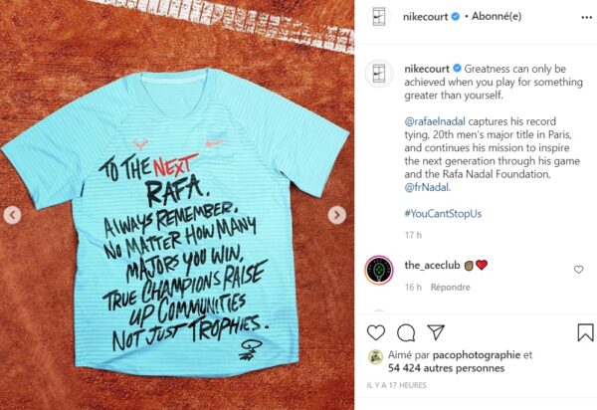Like the post with the heart icon

click(376, 332)
